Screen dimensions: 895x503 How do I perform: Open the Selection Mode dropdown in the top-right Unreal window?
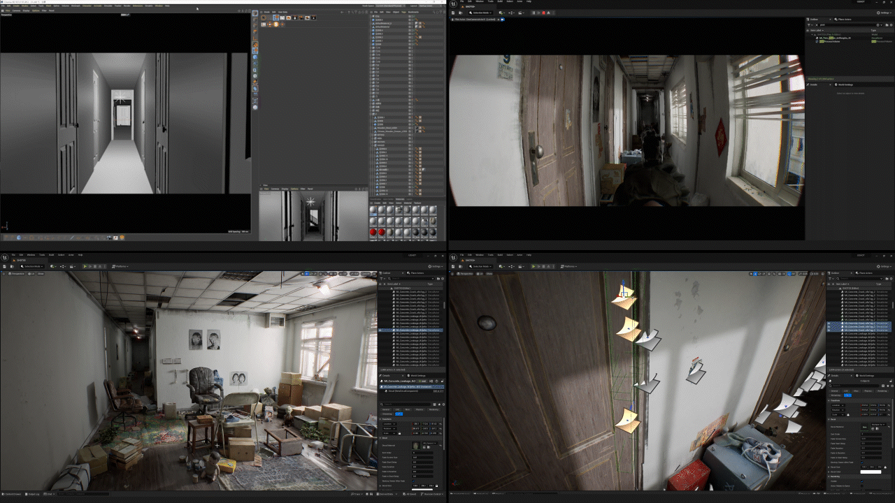tap(480, 13)
